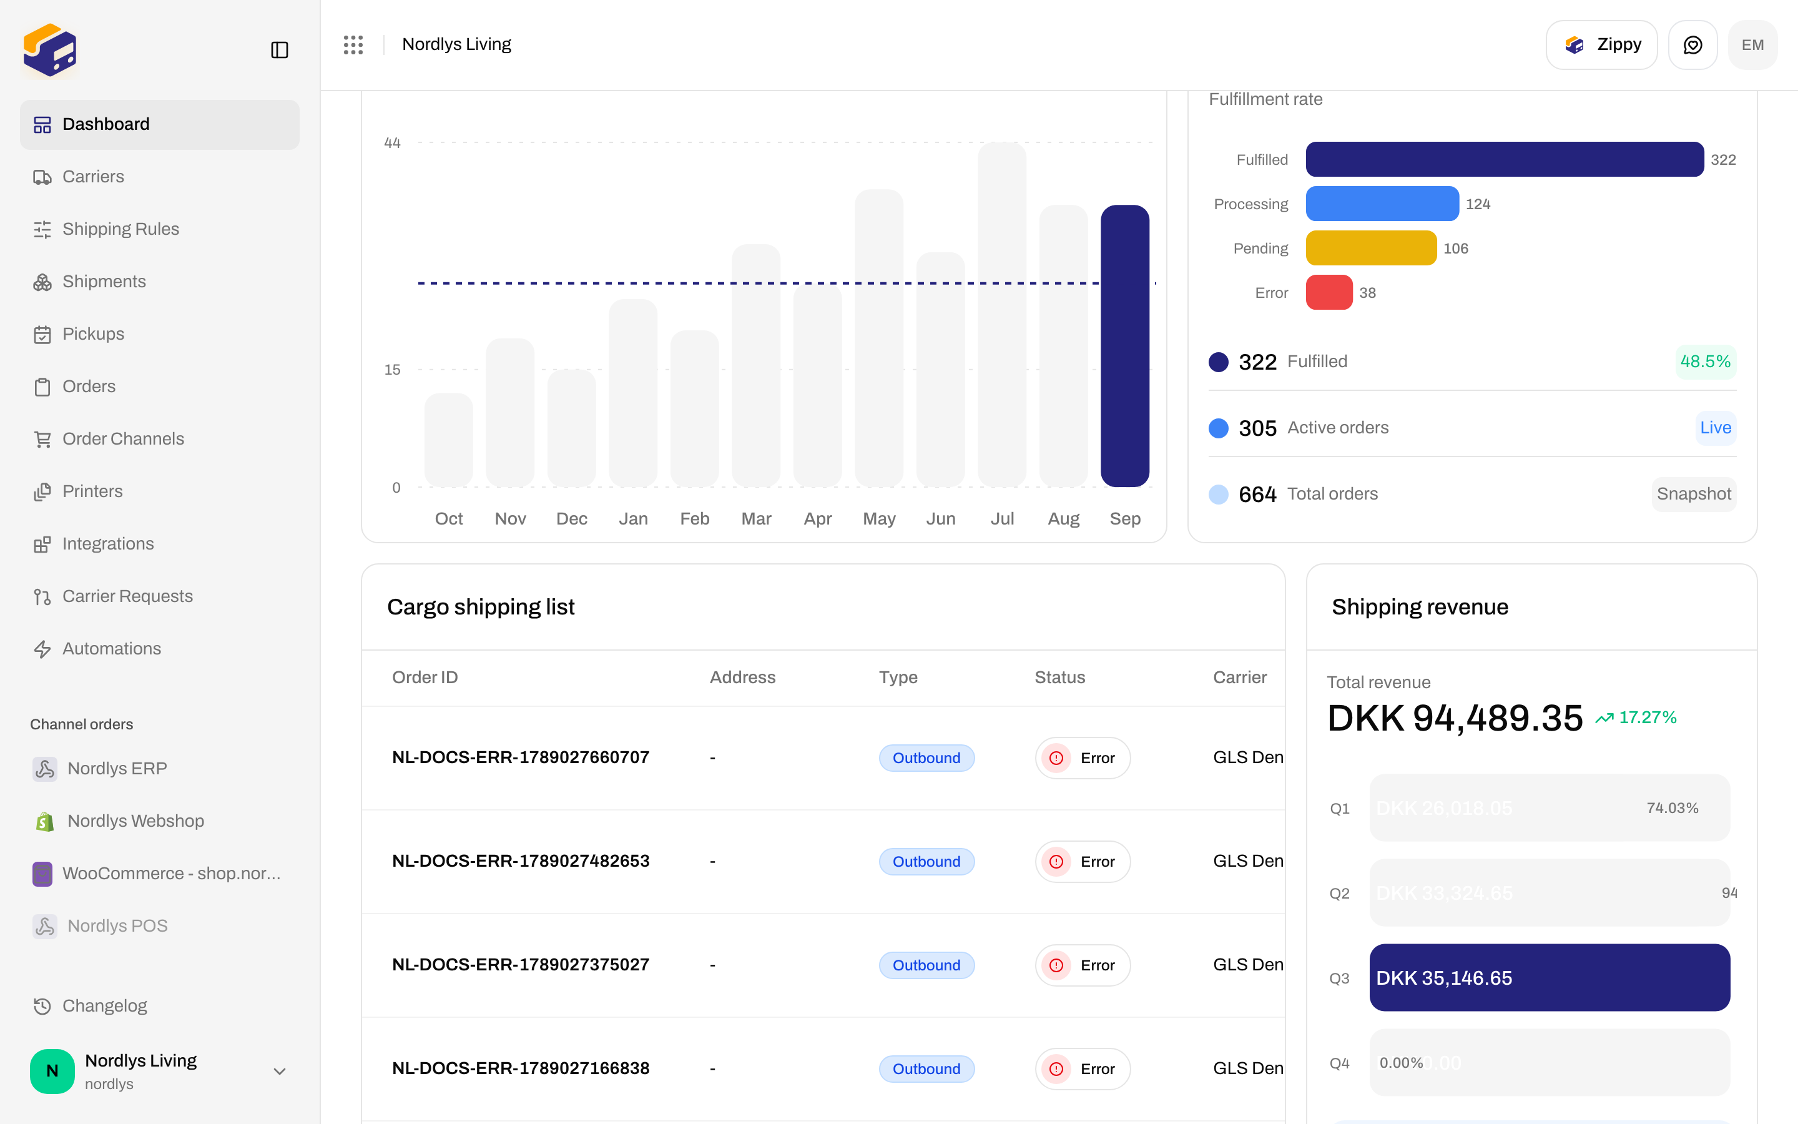The image size is (1798, 1124).
Task: Open the Pickups section
Action: point(160,335)
